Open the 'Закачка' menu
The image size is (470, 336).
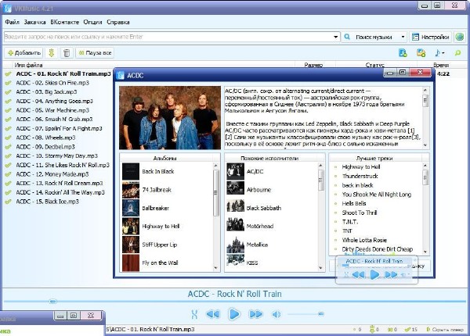pyautogui.click(x=34, y=23)
